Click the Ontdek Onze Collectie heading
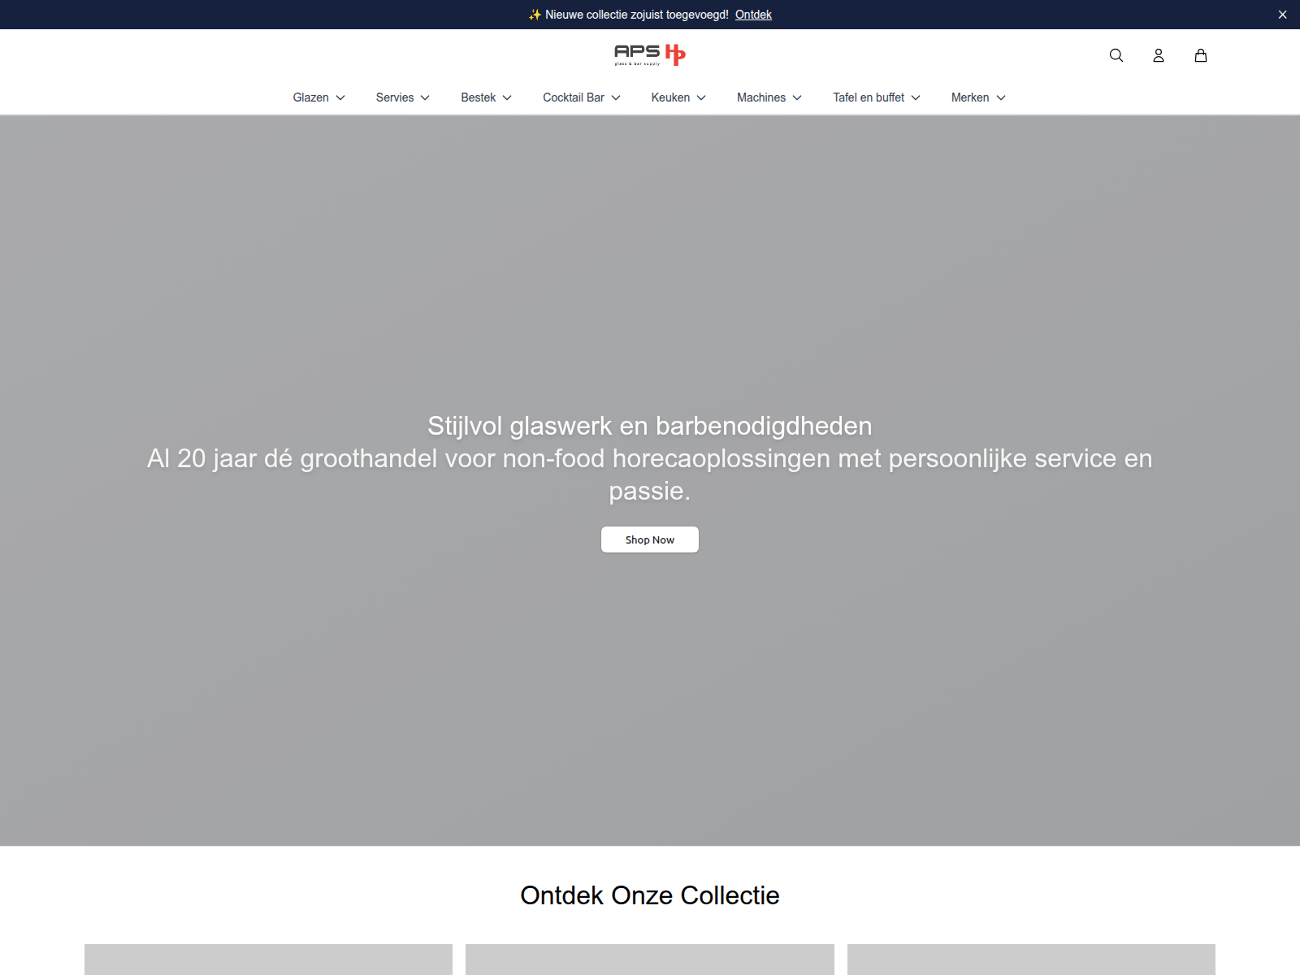This screenshot has width=1300, height=975. point(650,895)
